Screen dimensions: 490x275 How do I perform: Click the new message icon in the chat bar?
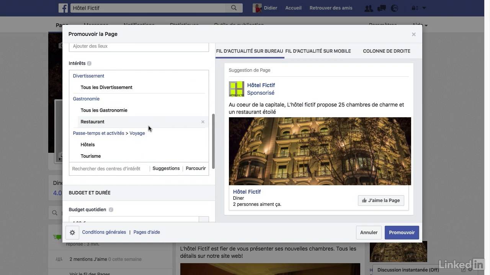[x=463, y=270]
